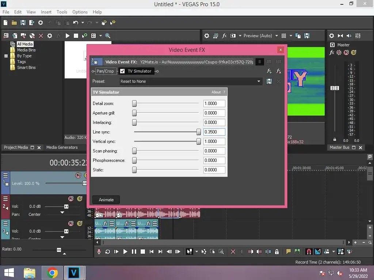The width and height of the screenshot is (374, 280).
Task: Open project properties with the toolbar gear icon
Action: pos(41,23)
